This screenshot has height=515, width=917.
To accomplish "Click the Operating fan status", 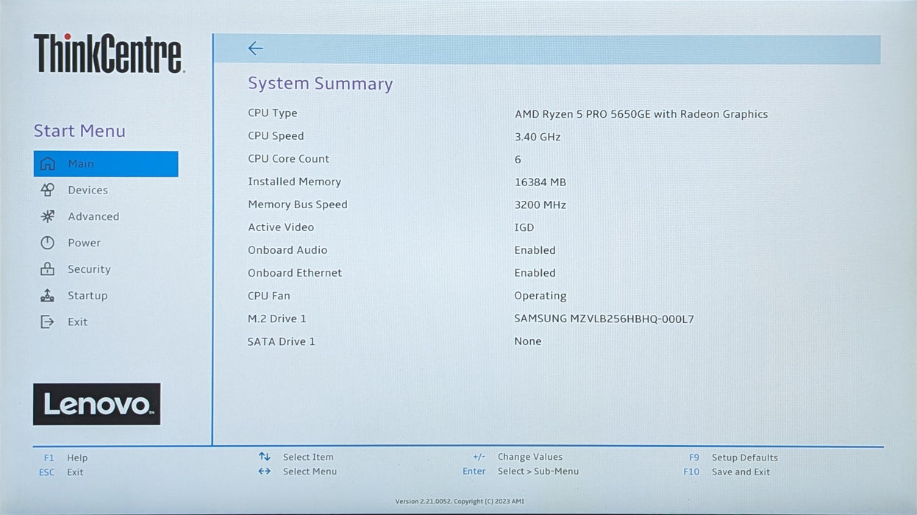I will click(x=540, y=296).
